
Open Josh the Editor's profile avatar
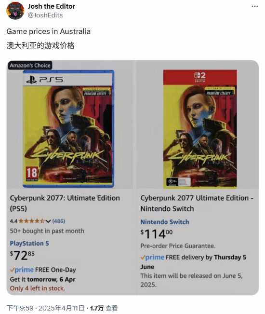point(15,11)
